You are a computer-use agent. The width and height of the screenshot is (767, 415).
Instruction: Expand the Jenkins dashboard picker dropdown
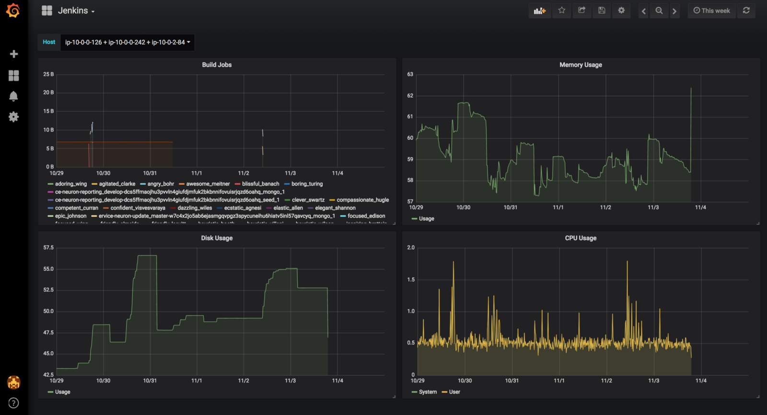pos(76,11)
